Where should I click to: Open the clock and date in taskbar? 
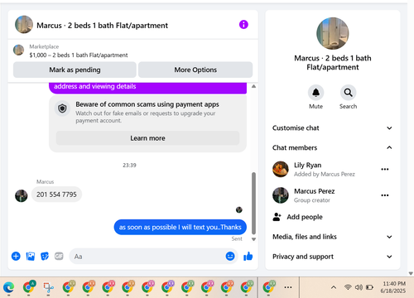click(x=394, y=287)
